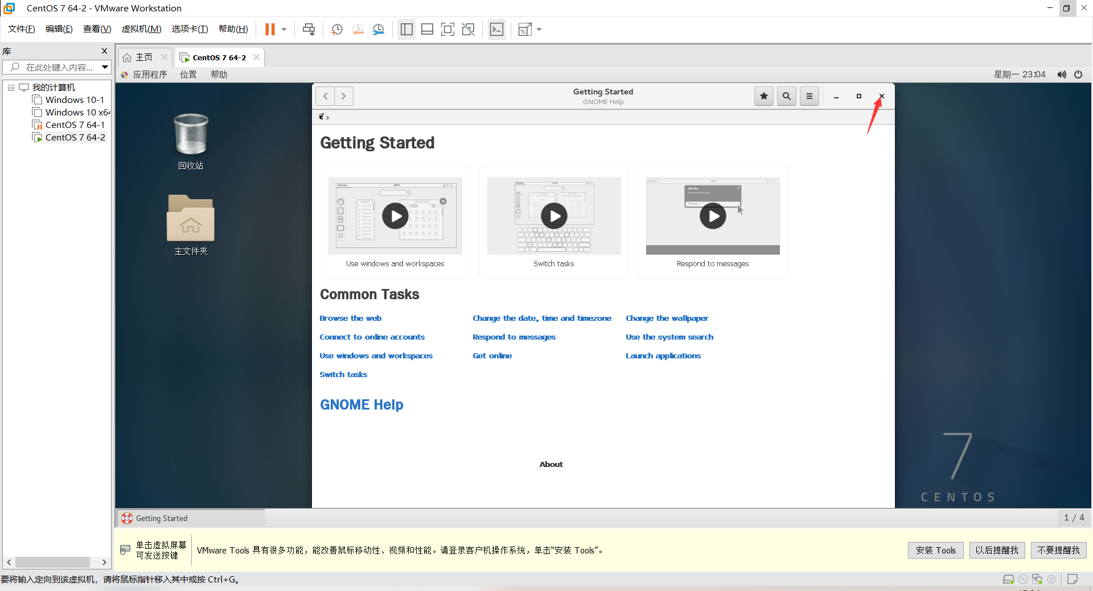1093x591 pixels.
Task: Open the 位置 menu in GNOME
Action: point(188,75)
